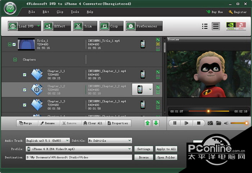Uncheck the Chapter_1_2 checkbox
This screenshot has width=252, height=173.
click(x=24, y=90)
